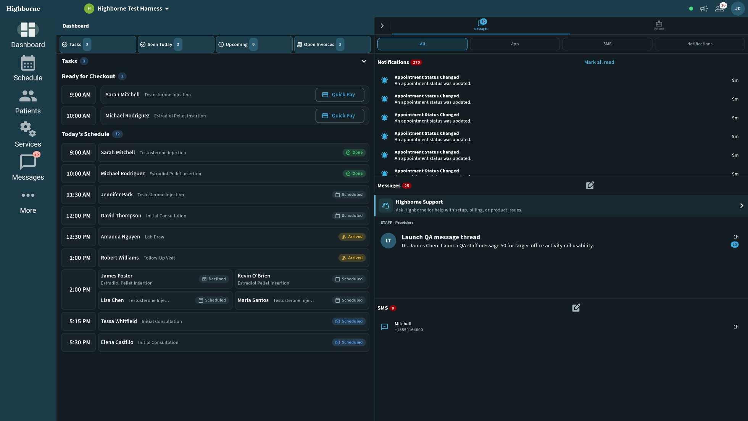Open the Seen Today summary card
Image resolution: width=748 pixels, height=421 pixels.
coord(176,44)
